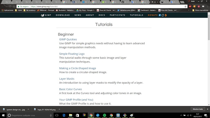Click the circular donate icon beside PayPal

coord(163,15)
